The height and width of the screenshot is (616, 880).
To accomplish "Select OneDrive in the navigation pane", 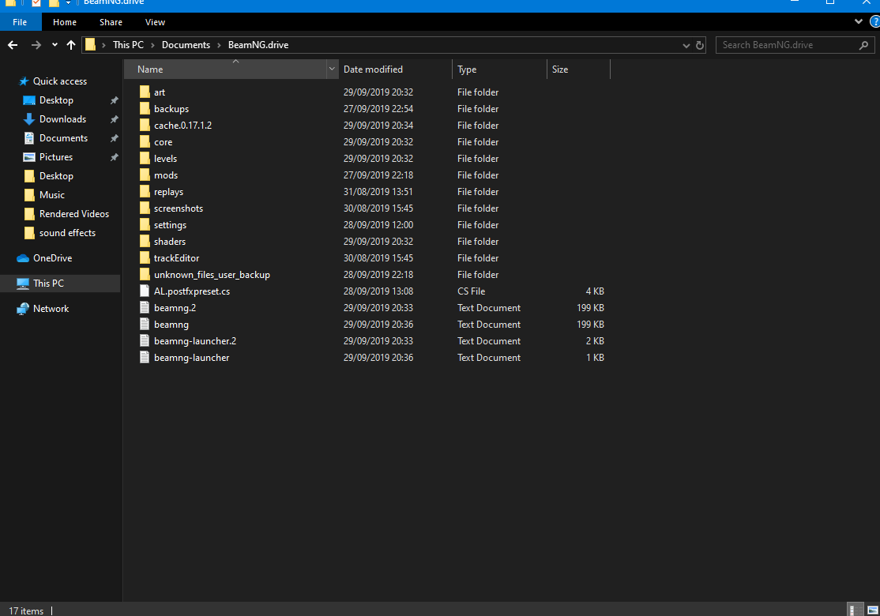I will [52, 258].
